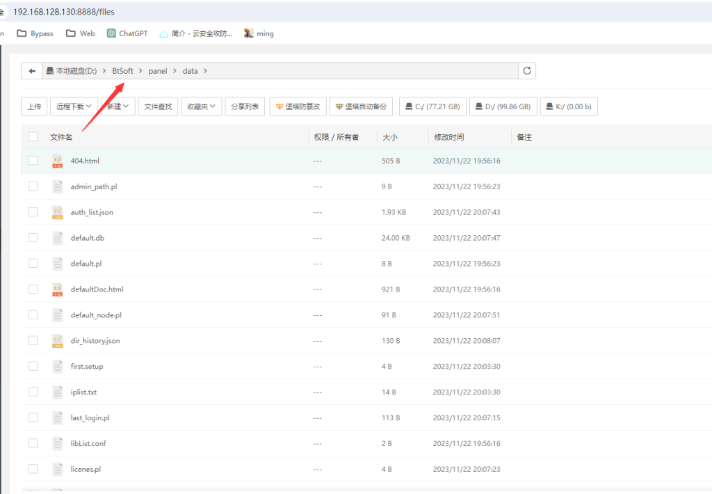The height and width of the screenshot is (494, 712).
Task: Select the checkbox beside last_login.pl
Action: tap(33, 418)
